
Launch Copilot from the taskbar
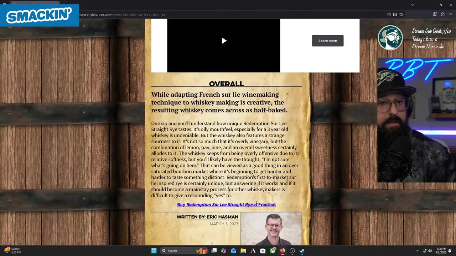224,251
